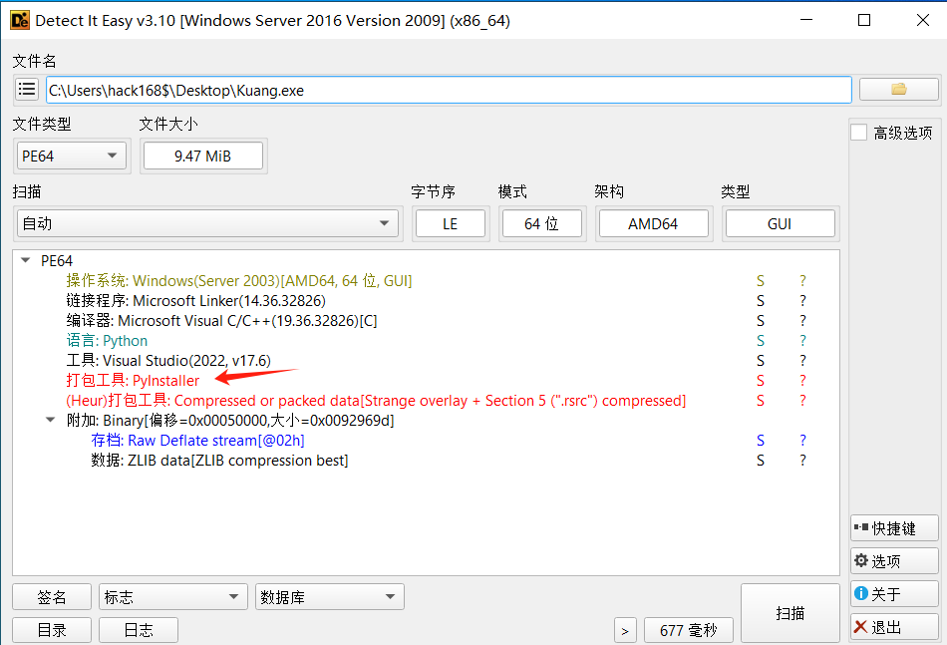Click the 9.47 MiB file size field
Viewport: 947px width, 645px height.
203,156
